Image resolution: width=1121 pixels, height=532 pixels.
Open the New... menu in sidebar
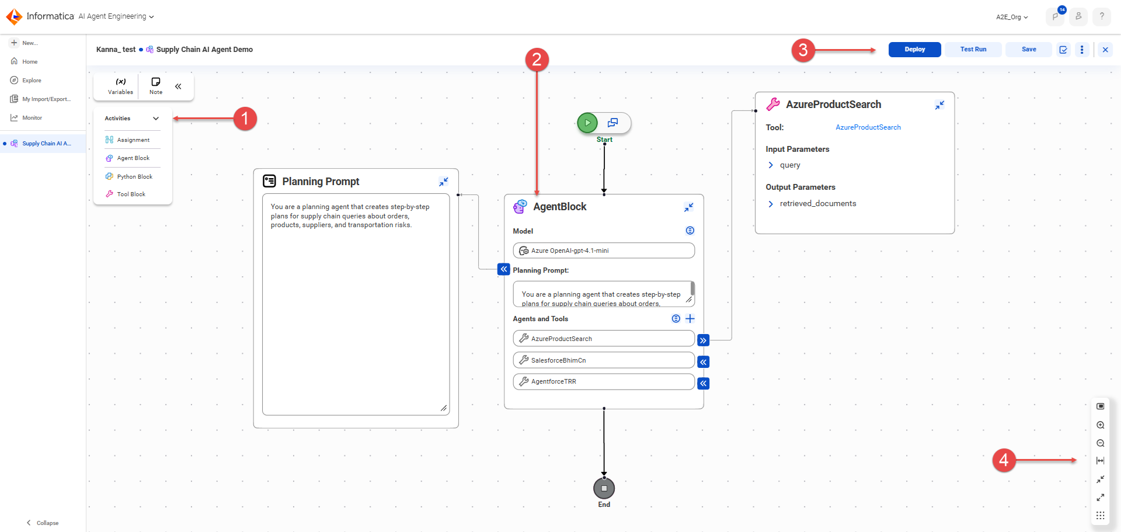tap(25, 43)
